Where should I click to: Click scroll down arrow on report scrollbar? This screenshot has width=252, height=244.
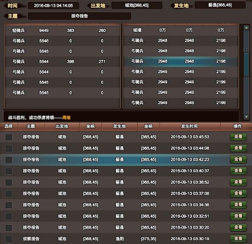tap(246, 117)
